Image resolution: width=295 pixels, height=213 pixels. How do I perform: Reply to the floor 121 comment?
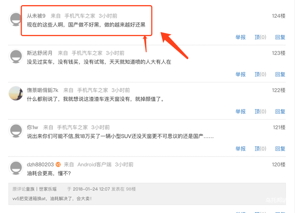click(x=280, y=149)
